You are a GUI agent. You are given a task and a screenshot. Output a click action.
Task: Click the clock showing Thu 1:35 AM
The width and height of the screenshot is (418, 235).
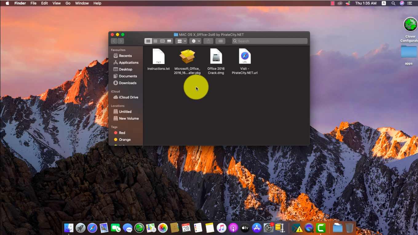366,3
